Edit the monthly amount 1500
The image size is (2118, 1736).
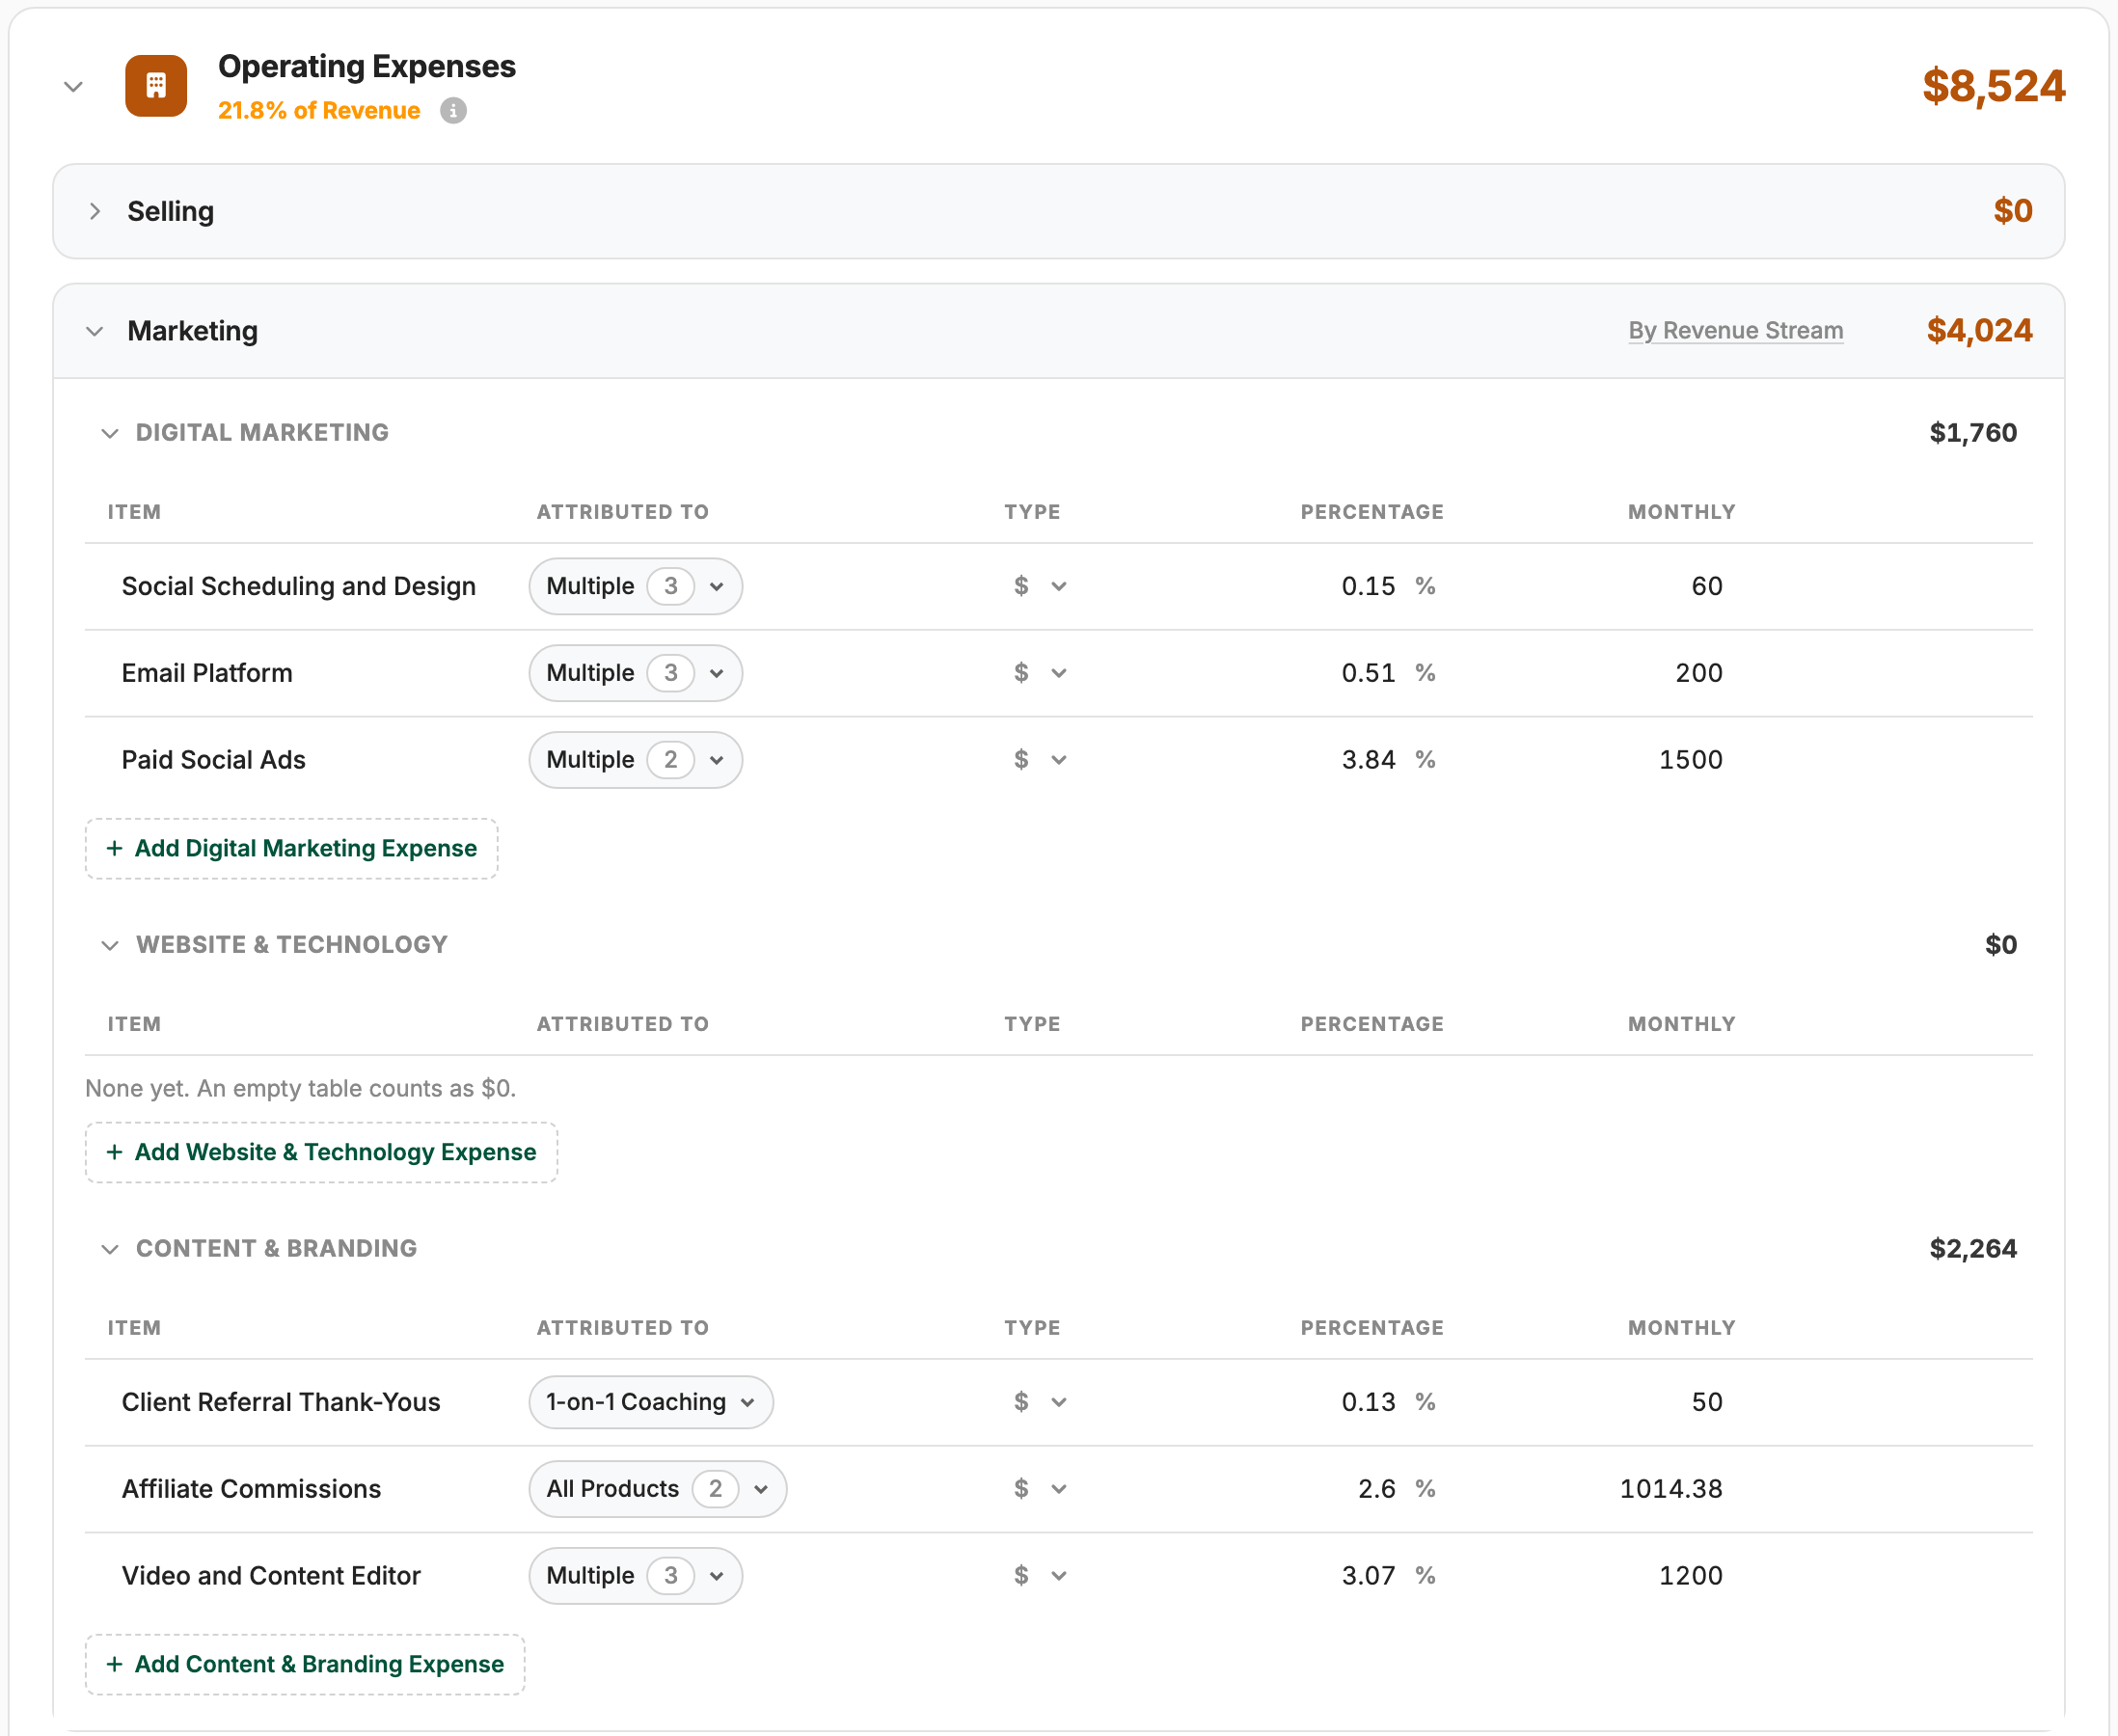[1690, 760]
